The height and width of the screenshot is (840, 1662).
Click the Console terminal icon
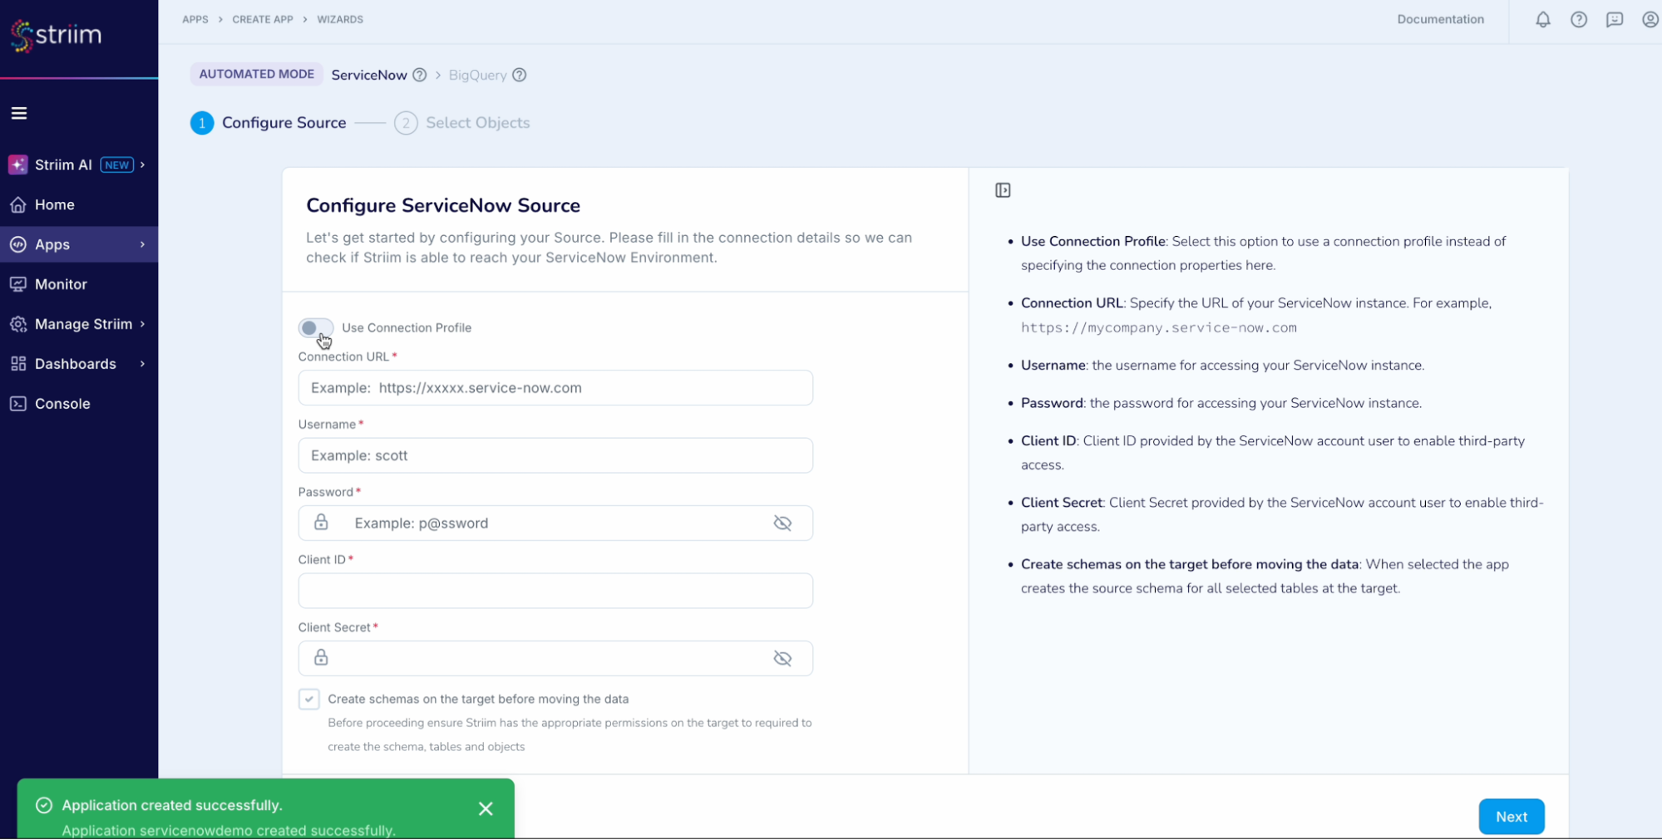coord(18,404)
